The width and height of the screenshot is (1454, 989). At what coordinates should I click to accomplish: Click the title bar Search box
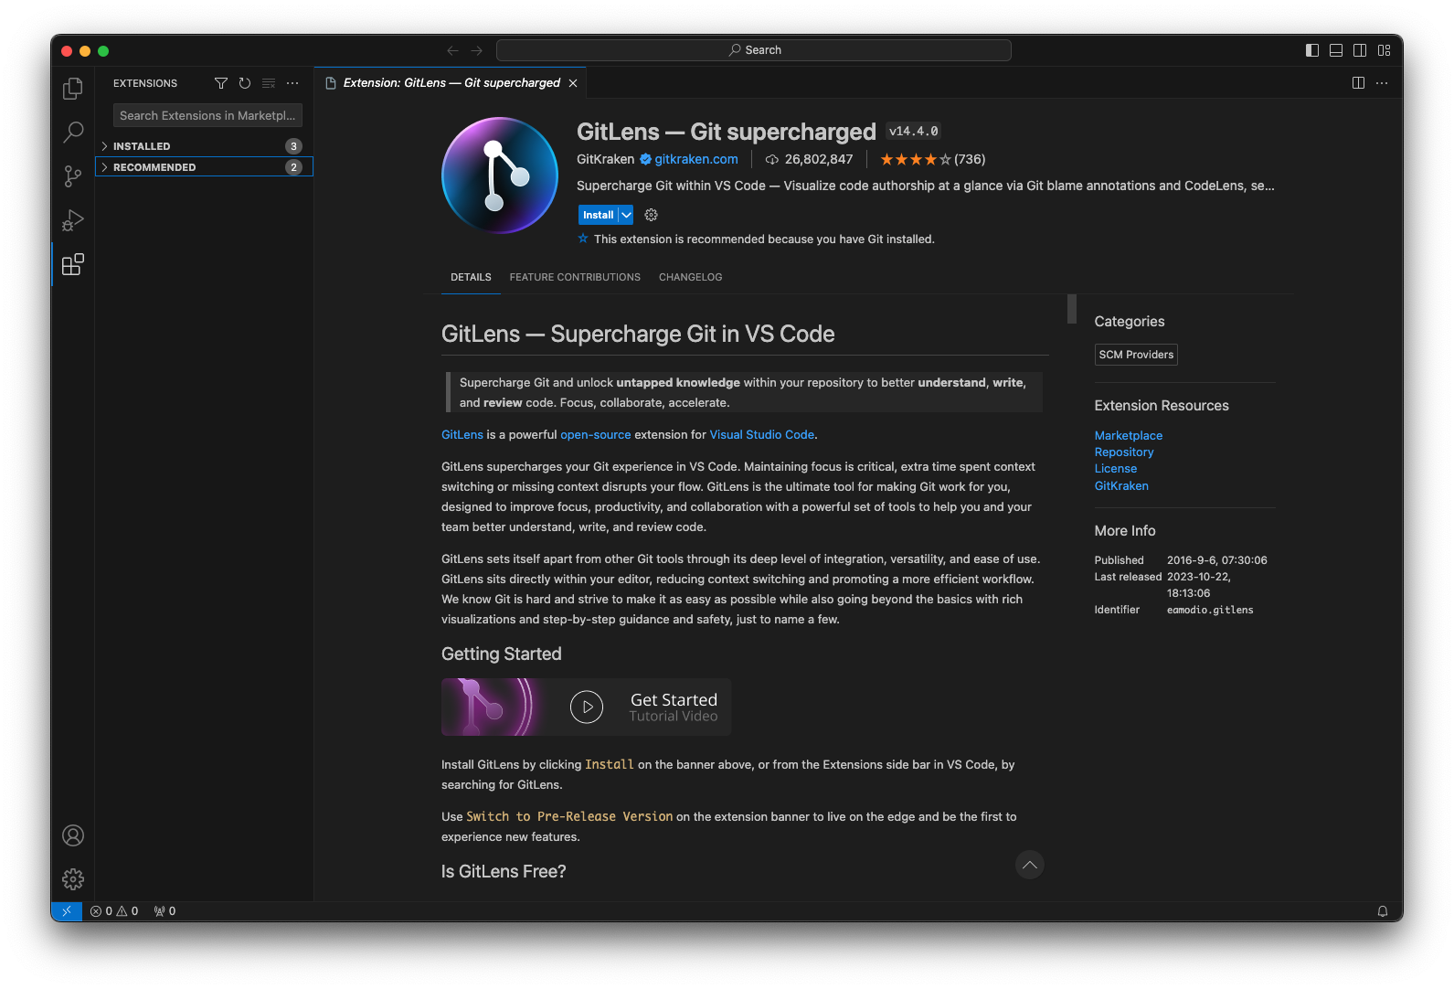coord(754,50)
